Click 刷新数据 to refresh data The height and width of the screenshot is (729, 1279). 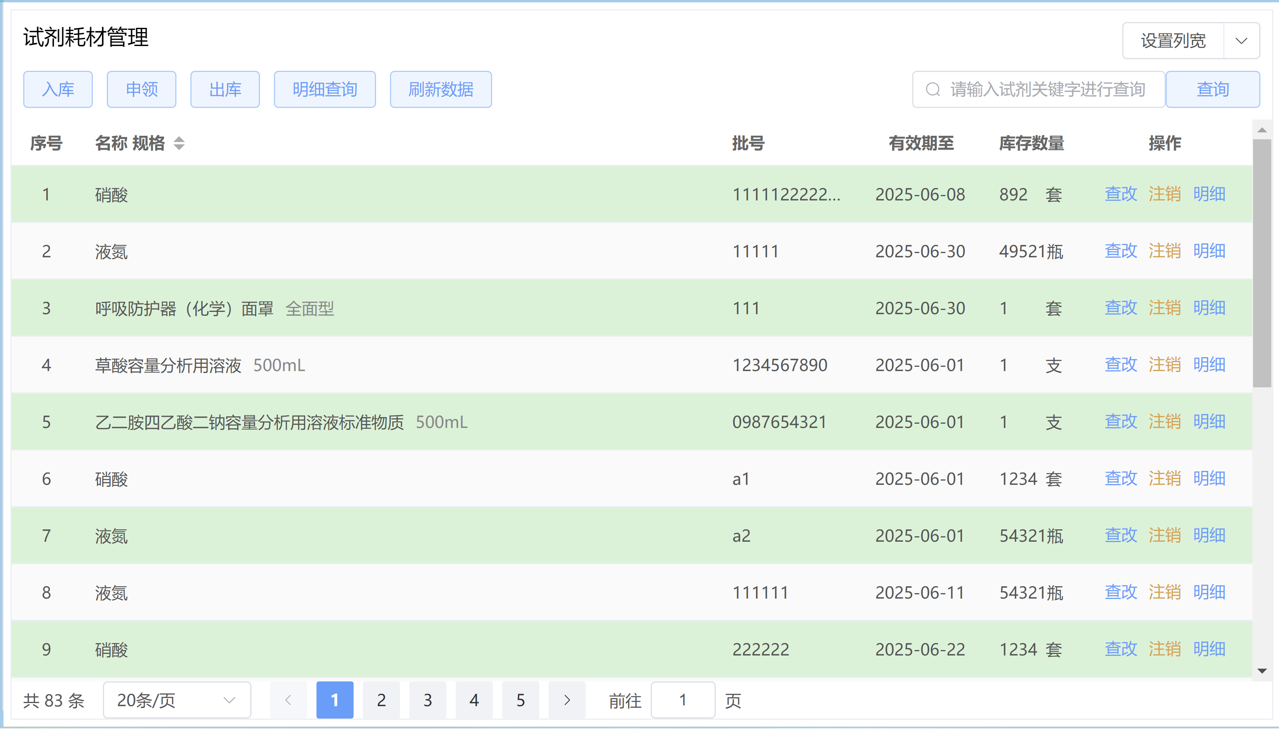pyautogui.click(x=441, y=90)
